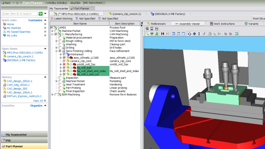Select the pan (four-arrow) tool
The image size is (265, 149).
pyautogui.click(x=194, y=34)
